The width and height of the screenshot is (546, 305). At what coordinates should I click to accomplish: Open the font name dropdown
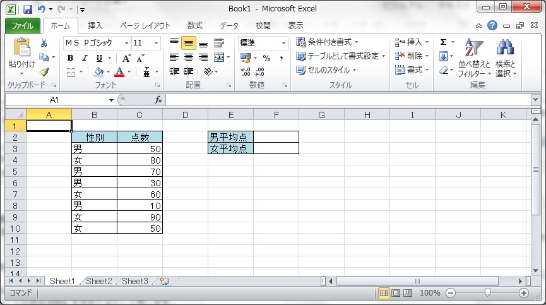126,43
